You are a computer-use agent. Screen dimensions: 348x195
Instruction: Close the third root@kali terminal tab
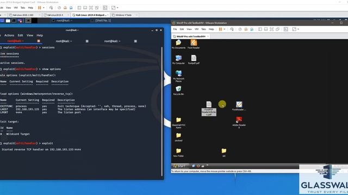135,41
